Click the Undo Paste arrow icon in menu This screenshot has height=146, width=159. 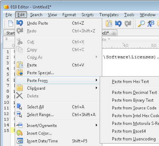click(x=20, y=23)
